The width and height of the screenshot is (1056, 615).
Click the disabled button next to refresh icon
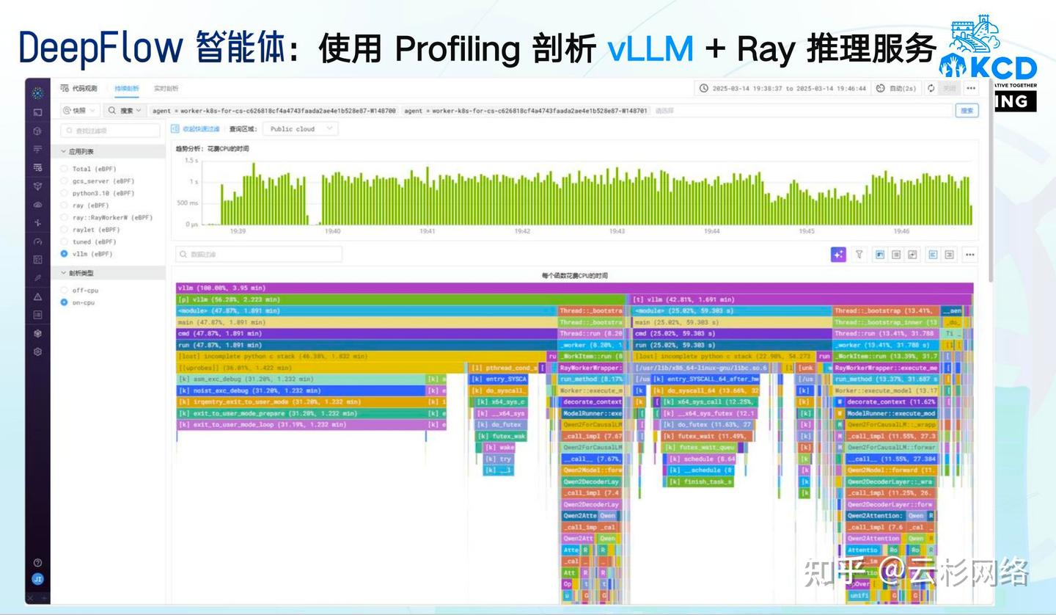pos(950,88)
